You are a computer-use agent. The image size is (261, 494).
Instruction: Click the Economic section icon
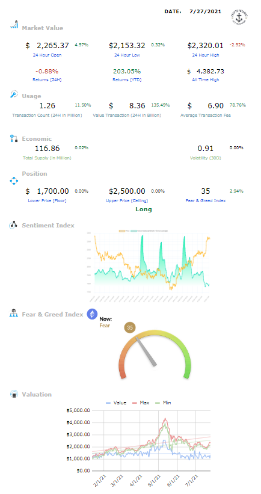click(x=14, y=138)
